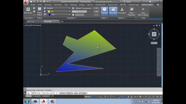Click the Open file icon in quick access toolbar
Screen dimensions: 186x104
(x=34, y=1)
